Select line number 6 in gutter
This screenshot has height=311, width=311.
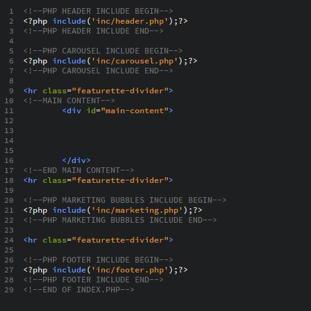tap(11, 61)
